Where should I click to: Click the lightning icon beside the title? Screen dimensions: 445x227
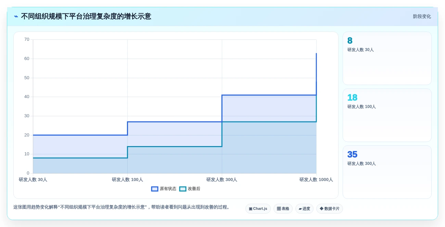[x=16, y=16]
